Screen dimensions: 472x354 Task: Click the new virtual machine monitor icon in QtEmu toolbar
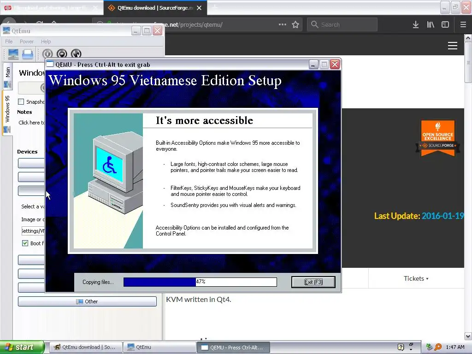click(x=13, y=54)
